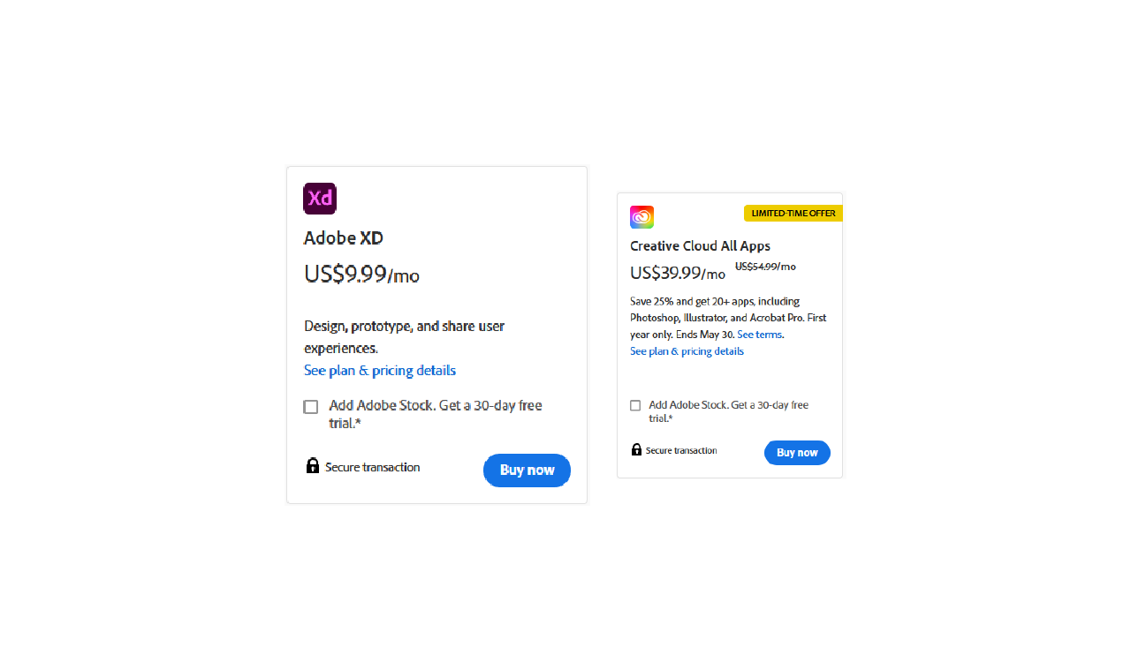Buy Creative Cloud All Apps with Buy now
The image size is (1131, 670).
click(797, 452)
